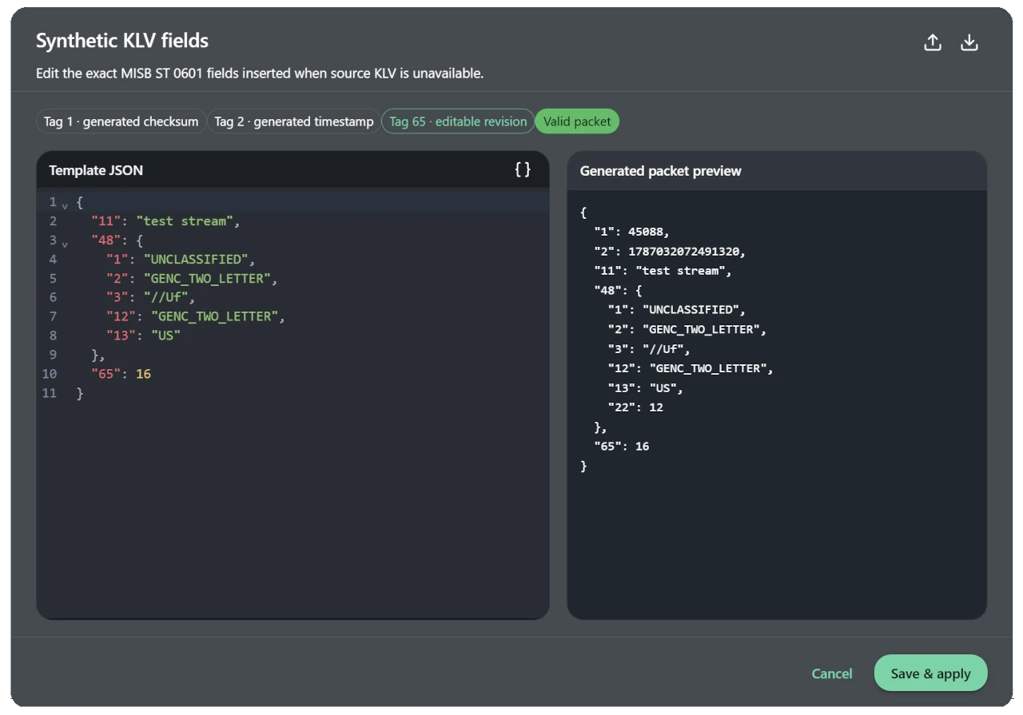Click the format JSON braces icon
This screenshot has height=715, width=1023.
tap(523, 169)
